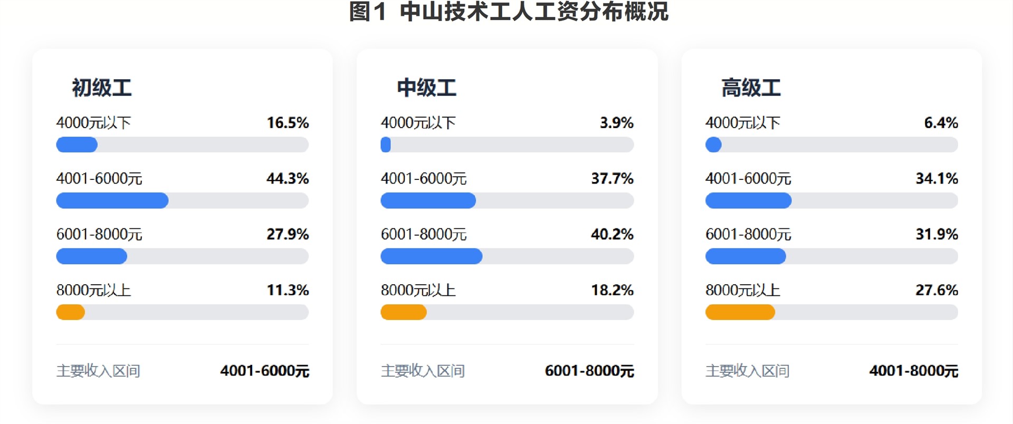Image resolution: width=1013 pixels, height=424 pixels.
Task: Click 中级工 8000元以上 orange bar
Action: (404, 312)
